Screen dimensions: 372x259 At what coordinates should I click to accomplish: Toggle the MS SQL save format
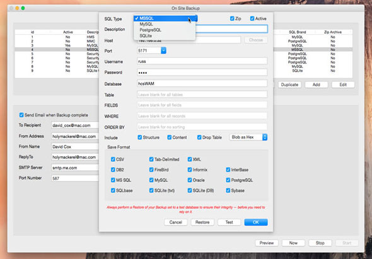point(113,180)
